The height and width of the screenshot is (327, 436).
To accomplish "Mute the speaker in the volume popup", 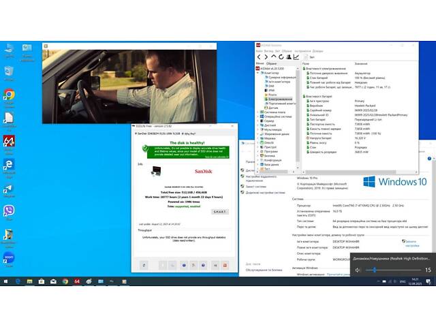I will point(358,270).
